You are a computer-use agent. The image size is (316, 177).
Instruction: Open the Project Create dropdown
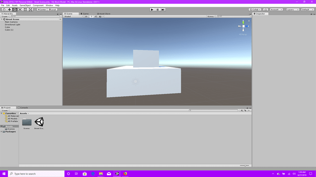point(5,110)
